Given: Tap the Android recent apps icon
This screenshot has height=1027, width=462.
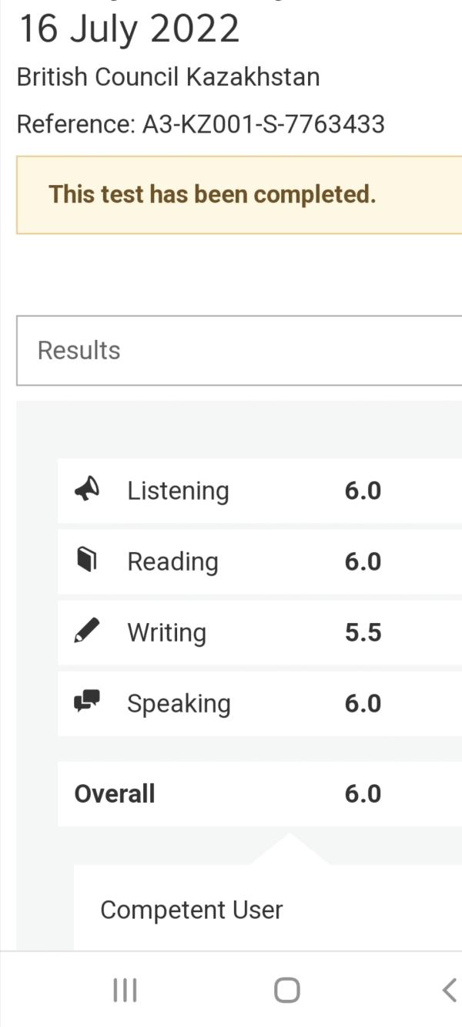Looking at the screenshot, I should click(x=125, y=990).
